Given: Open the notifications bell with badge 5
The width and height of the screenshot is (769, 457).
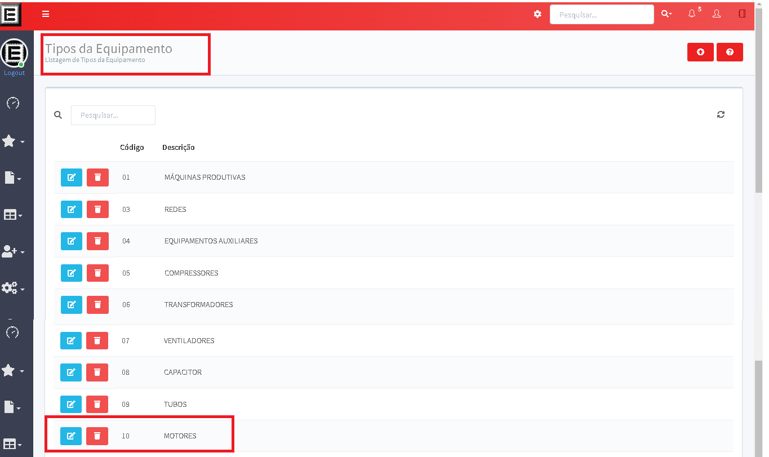Looking at the screenshot, I should pos(692,14).
